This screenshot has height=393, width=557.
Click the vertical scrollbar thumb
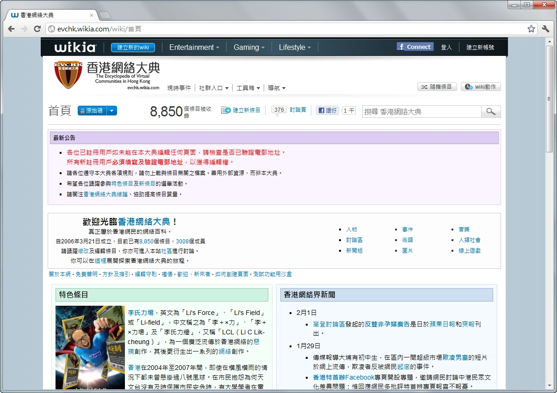click(550, 99)
